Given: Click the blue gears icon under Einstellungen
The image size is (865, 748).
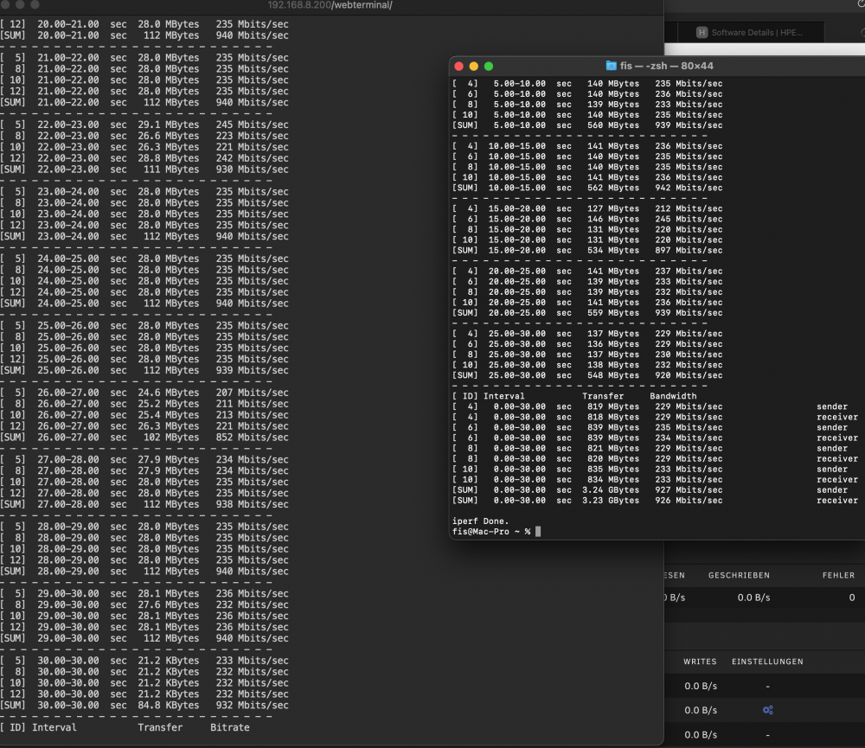Looking at the screenshot, I should pos(767,710).
